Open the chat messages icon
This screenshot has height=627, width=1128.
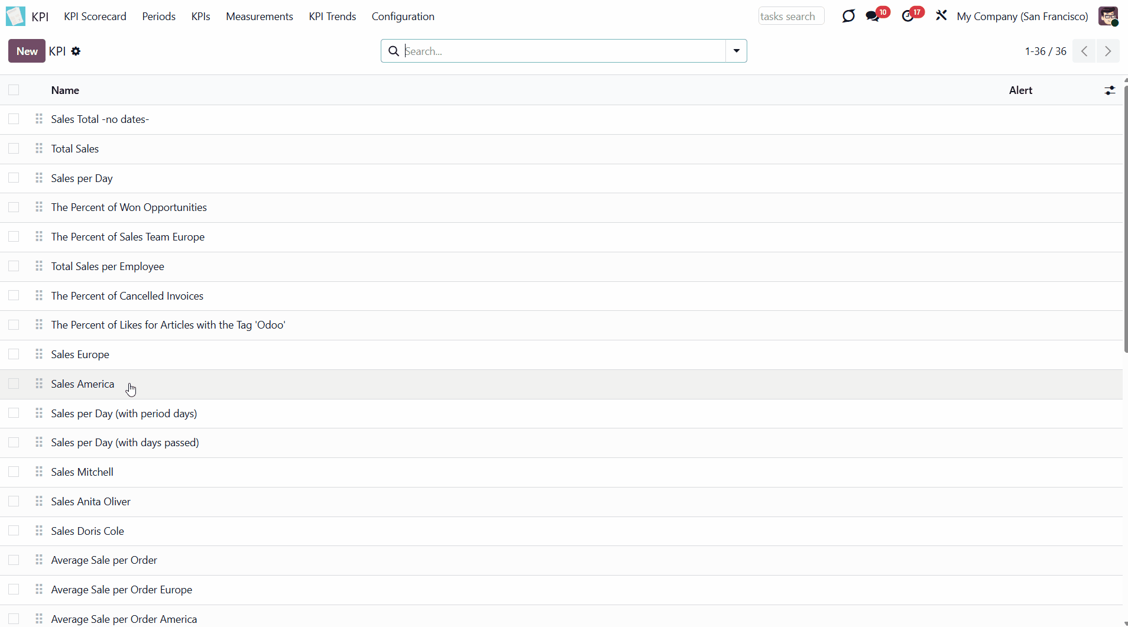click(872, 16)
